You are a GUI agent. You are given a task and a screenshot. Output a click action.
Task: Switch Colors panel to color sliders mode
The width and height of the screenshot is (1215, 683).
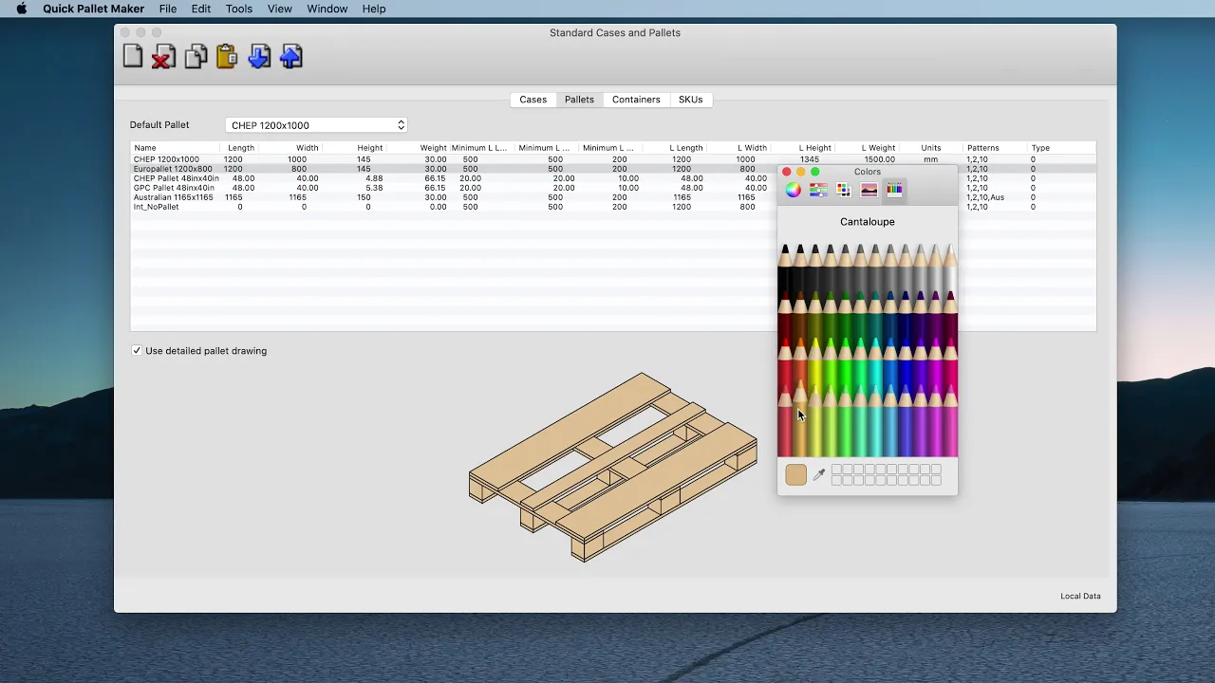pos(818,190)
